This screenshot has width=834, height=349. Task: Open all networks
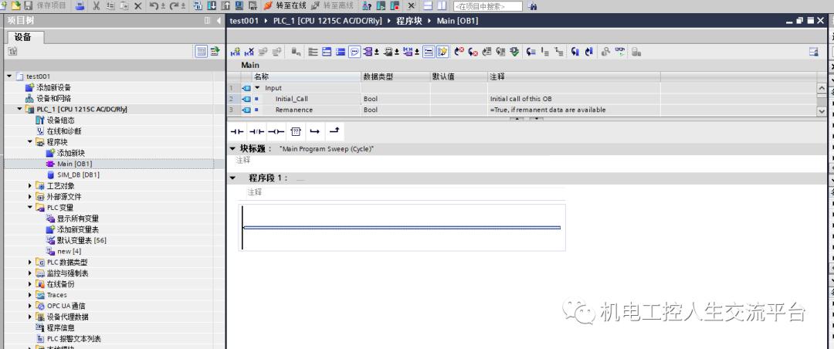(x=327, y=52)
